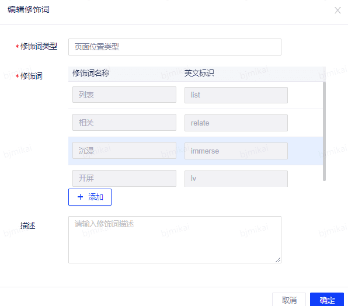Click the modifier list vertical scrollbar

click(x=324, y=131)
